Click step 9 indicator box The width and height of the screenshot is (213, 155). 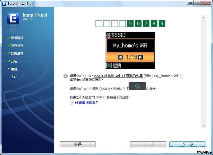(x=162, y=24)
